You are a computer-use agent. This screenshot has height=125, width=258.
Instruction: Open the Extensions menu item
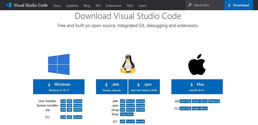coord(114,6)
